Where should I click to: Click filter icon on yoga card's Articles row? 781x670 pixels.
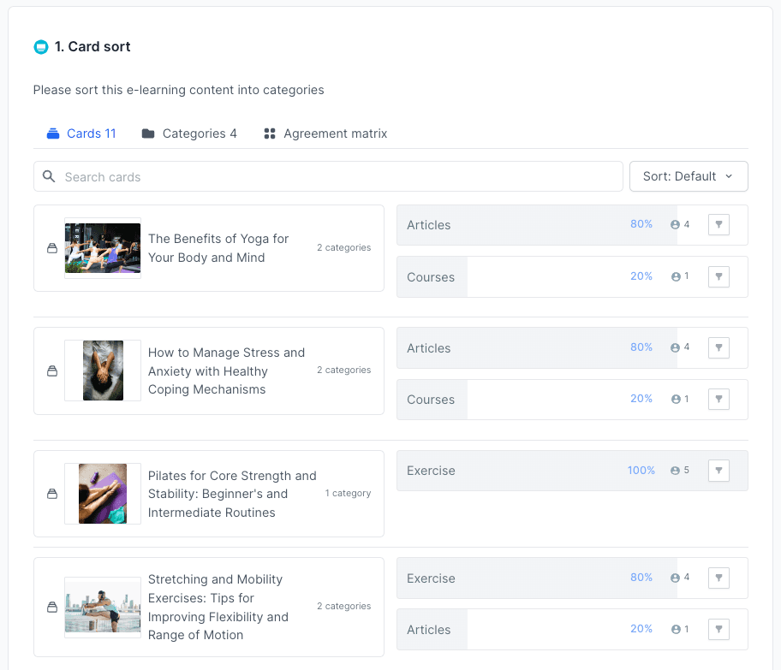(x=718, y=225)
